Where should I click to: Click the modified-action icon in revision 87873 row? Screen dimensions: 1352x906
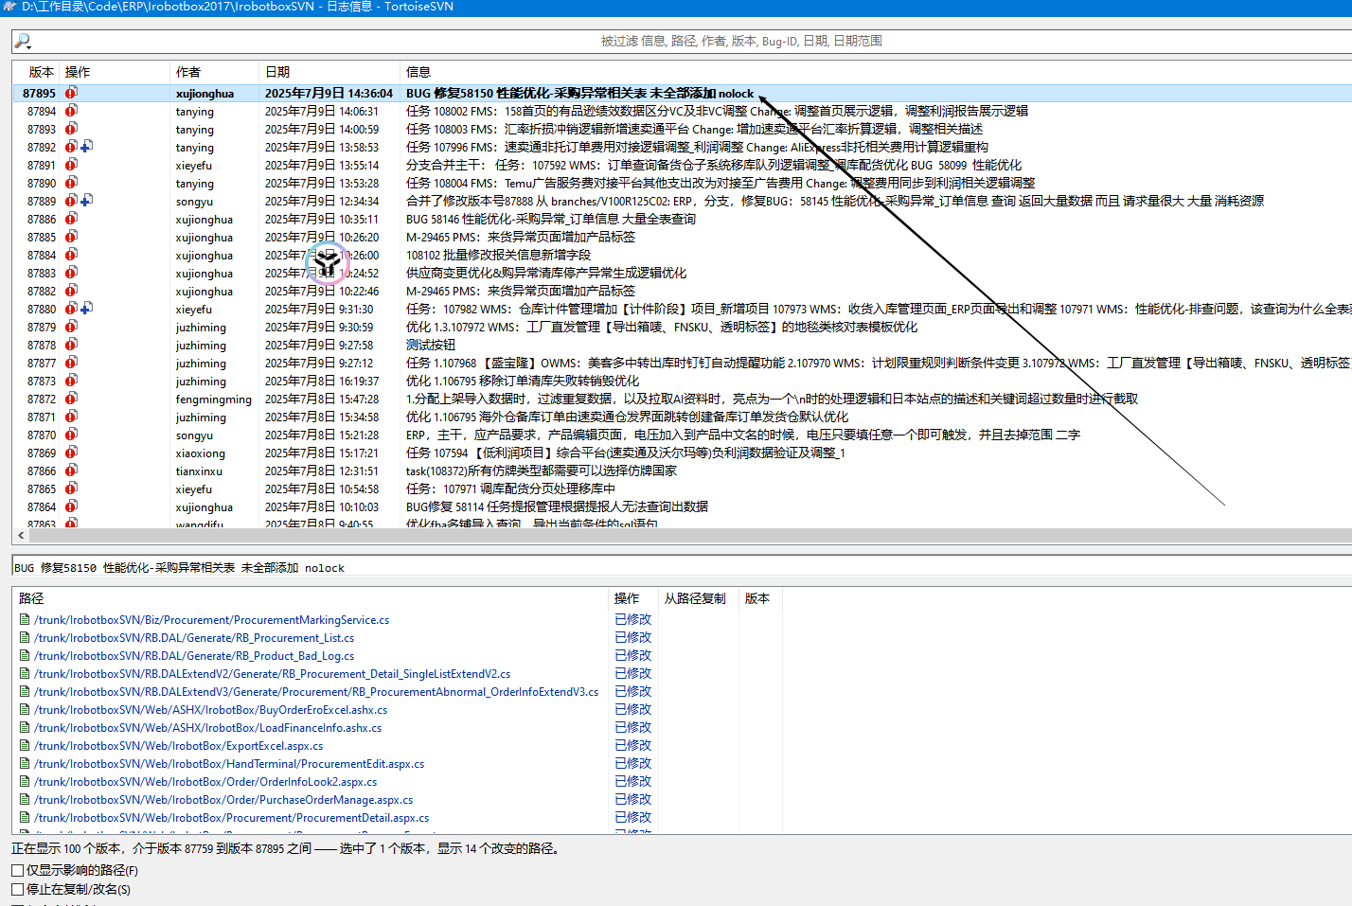71,381
